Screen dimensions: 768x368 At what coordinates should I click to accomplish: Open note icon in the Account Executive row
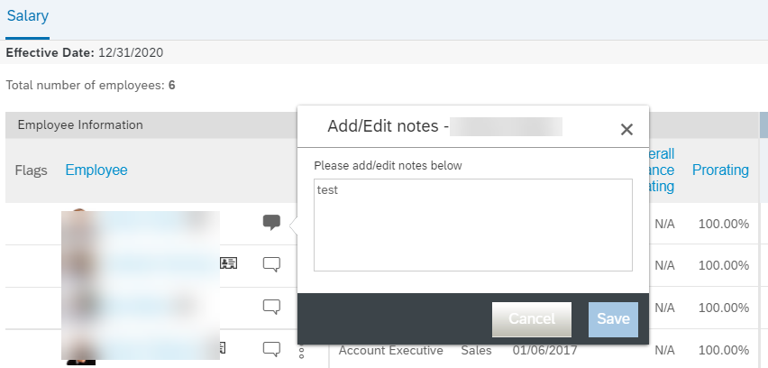[272, 350]
